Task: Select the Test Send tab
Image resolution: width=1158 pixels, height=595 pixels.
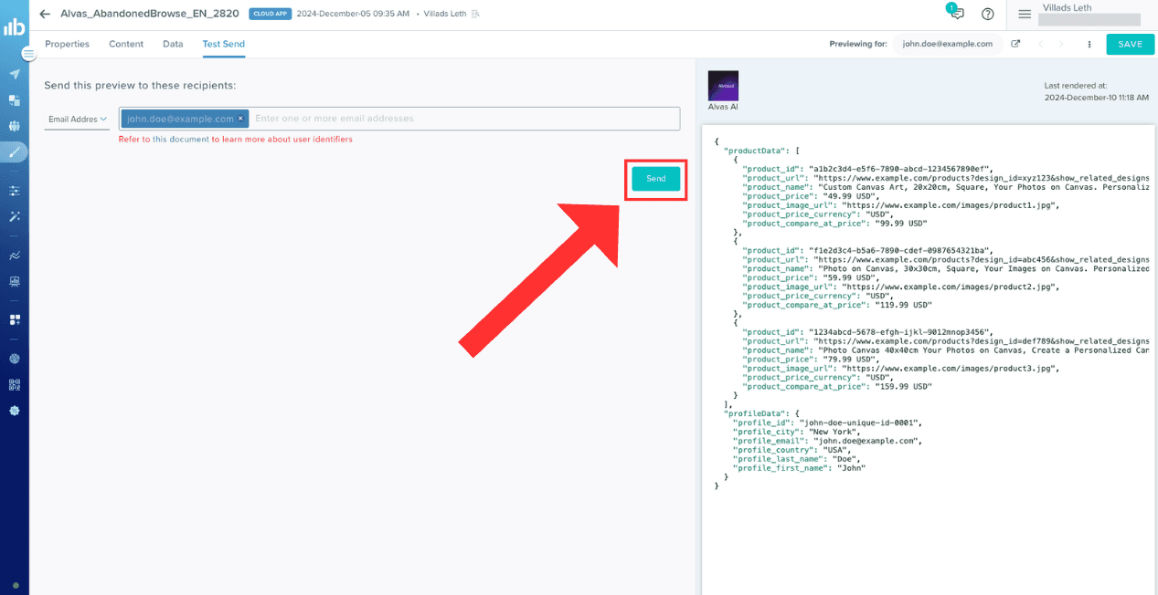Action: (224, 44)
